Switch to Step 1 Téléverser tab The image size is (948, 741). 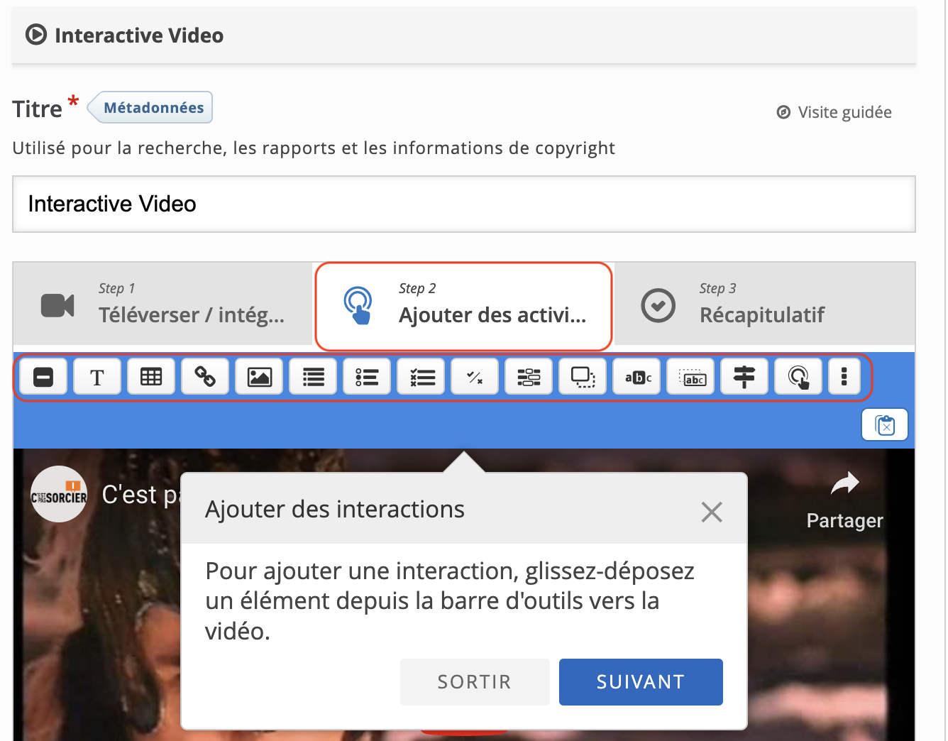tap(162, 305)
